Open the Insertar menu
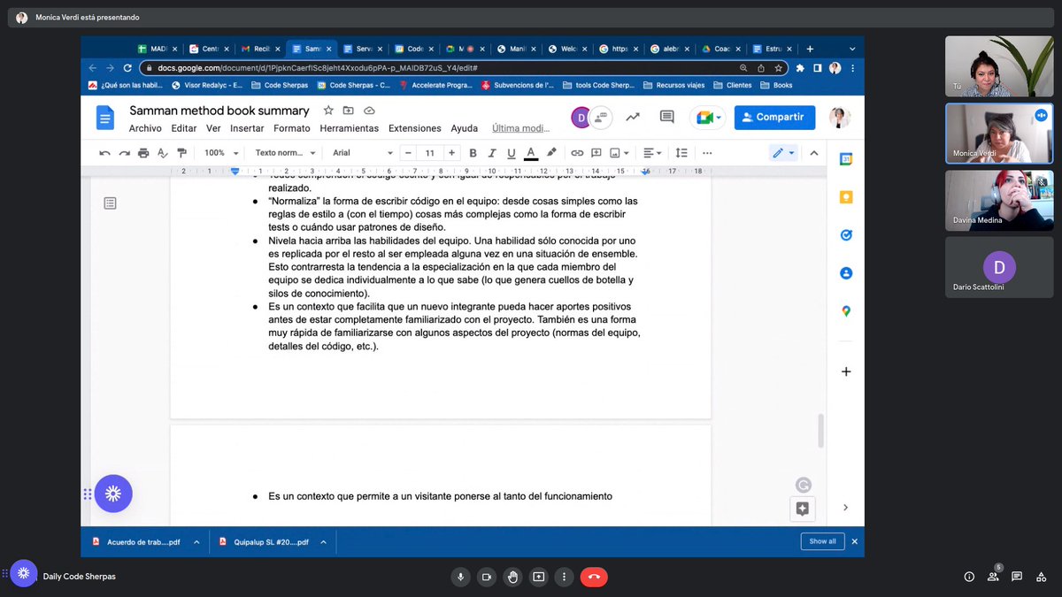Viewport: 1062px width, 597px height. pos(247,128)
